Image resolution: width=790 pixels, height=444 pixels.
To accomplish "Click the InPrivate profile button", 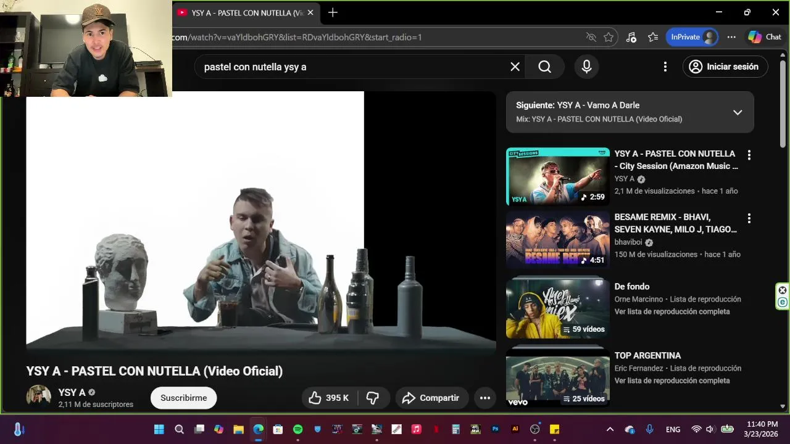I will [692, 37].
